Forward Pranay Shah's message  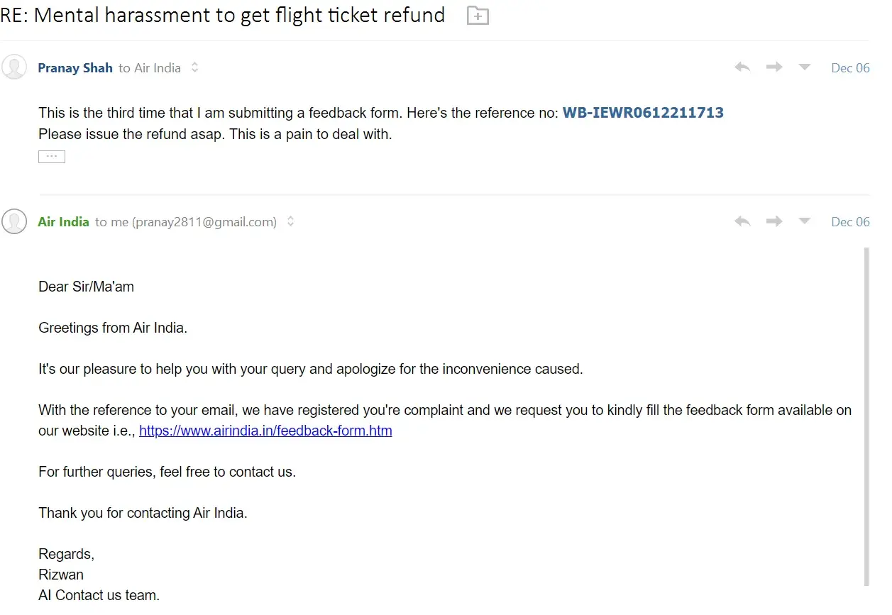click(773, 67)
